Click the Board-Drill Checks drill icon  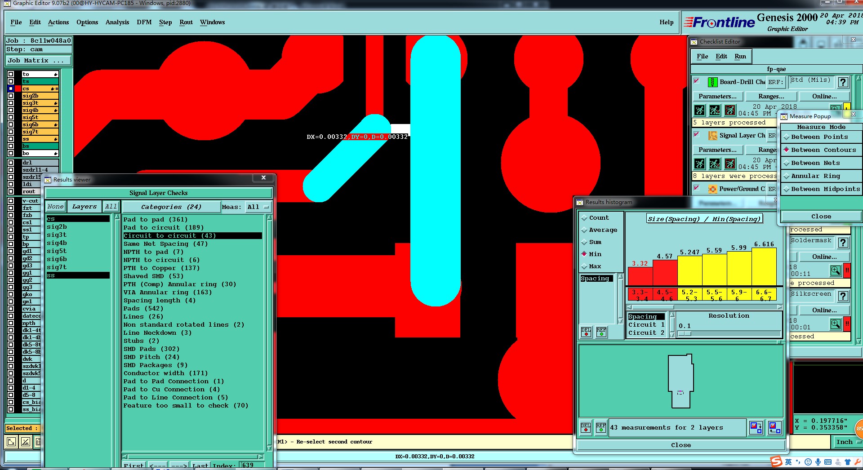coord(712,82)
